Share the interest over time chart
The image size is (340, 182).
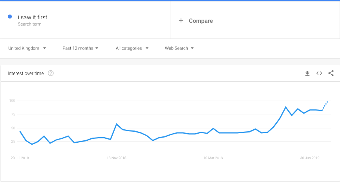point(331,74)
